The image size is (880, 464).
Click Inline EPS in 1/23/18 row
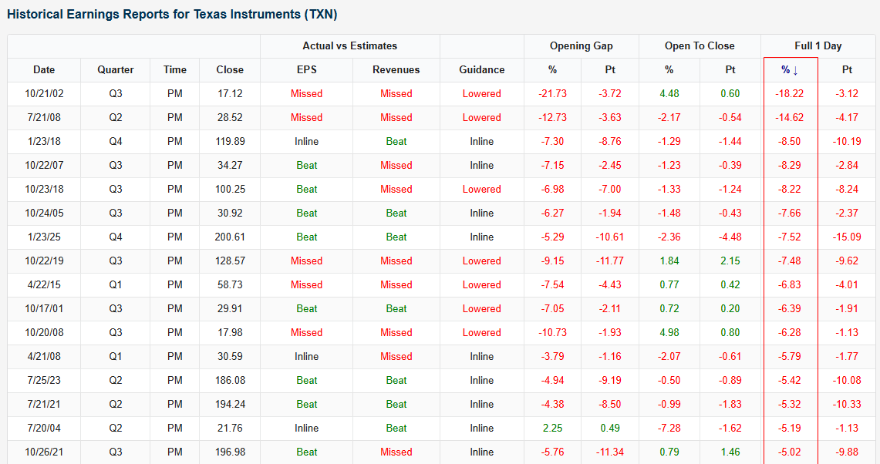click(x=306, y=141)
